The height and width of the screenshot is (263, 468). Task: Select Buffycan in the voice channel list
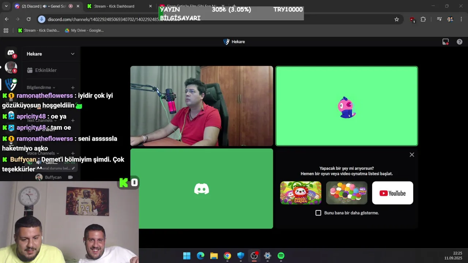(53, 177)
